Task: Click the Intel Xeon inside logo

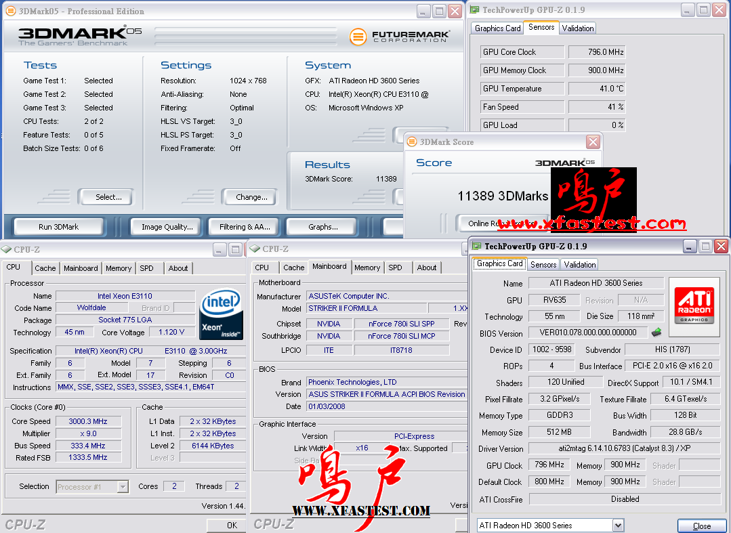Action: [220, 314]
